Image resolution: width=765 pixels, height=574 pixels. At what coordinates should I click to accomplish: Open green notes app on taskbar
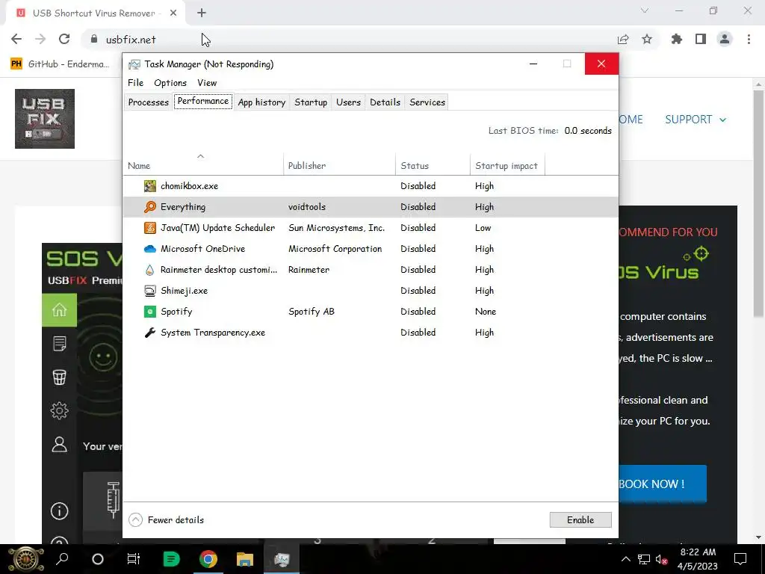tap(171, 559)
